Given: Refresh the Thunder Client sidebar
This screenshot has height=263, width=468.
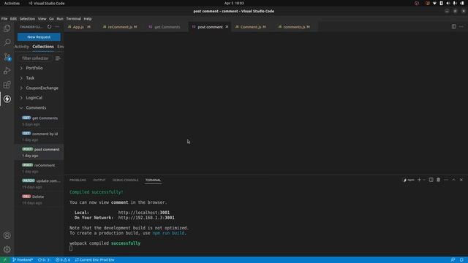Looking at the screenshot, I should (x=49, y=27).
